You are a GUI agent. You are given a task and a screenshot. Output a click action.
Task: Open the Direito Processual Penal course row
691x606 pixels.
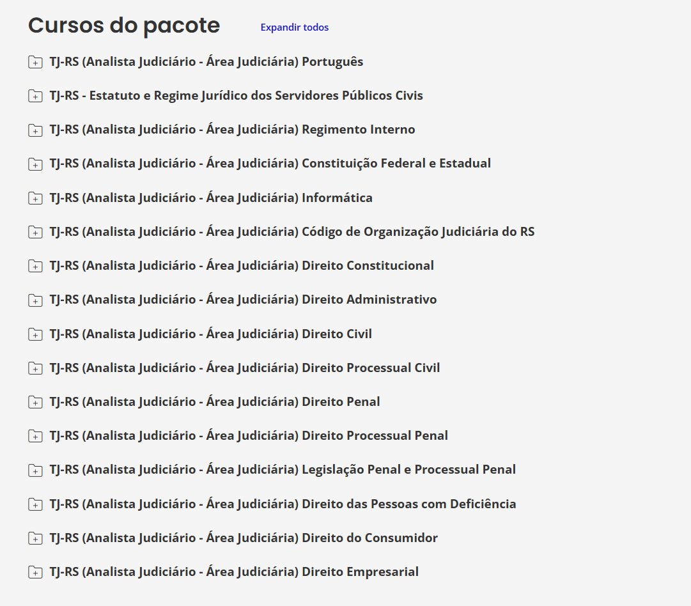tap(248, 435)
